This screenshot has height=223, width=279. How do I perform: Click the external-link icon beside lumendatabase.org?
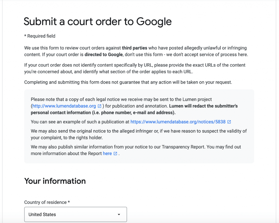(99, 106)
